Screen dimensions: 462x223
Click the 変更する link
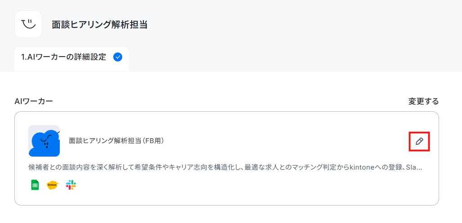(423, 101)
